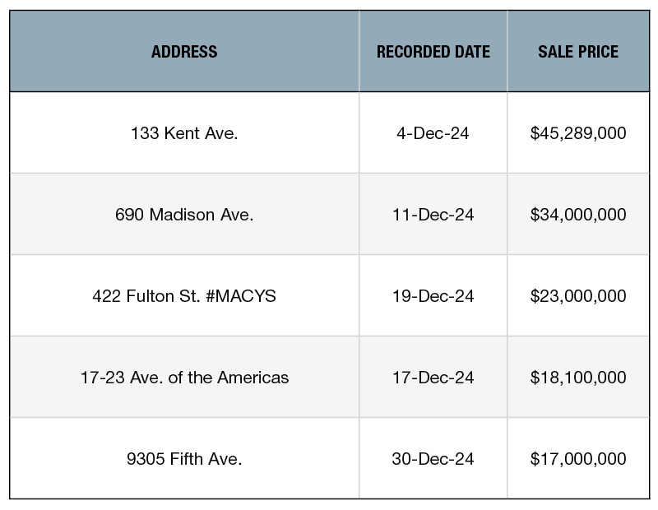Viewport: 658px width, 510px height.
Task: Select the $17,000,000 sale price
Action: (x=578, y=459)
